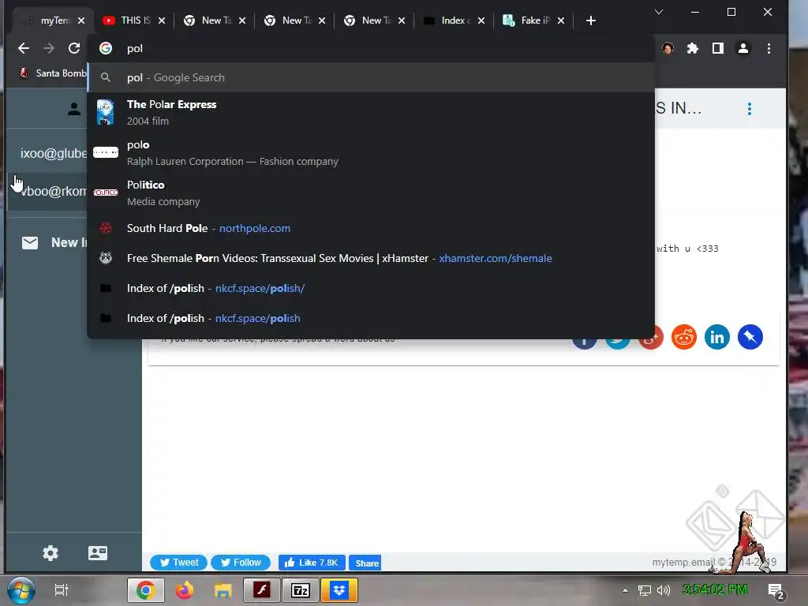The height and width of the screenshot is (606, 808).
Task: Open Dropbox from the taskbar
Action: tap(339, 590)
